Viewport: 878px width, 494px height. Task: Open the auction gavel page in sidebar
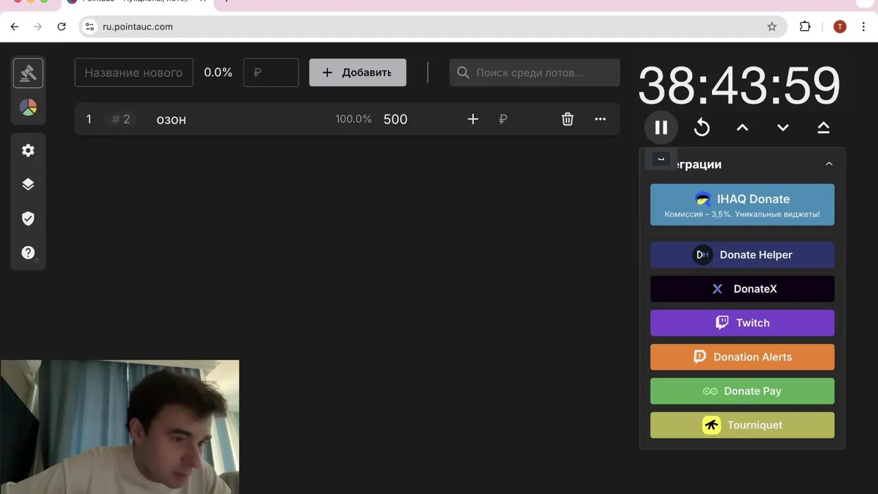pos(28,73)
